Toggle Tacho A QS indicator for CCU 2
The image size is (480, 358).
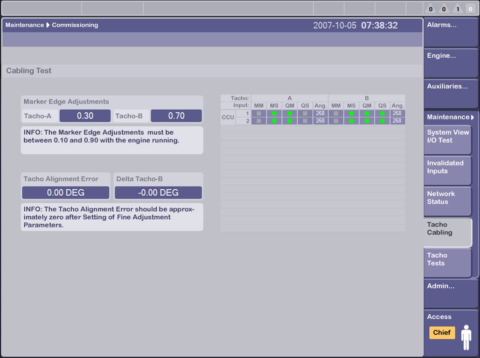click(305, 121)
